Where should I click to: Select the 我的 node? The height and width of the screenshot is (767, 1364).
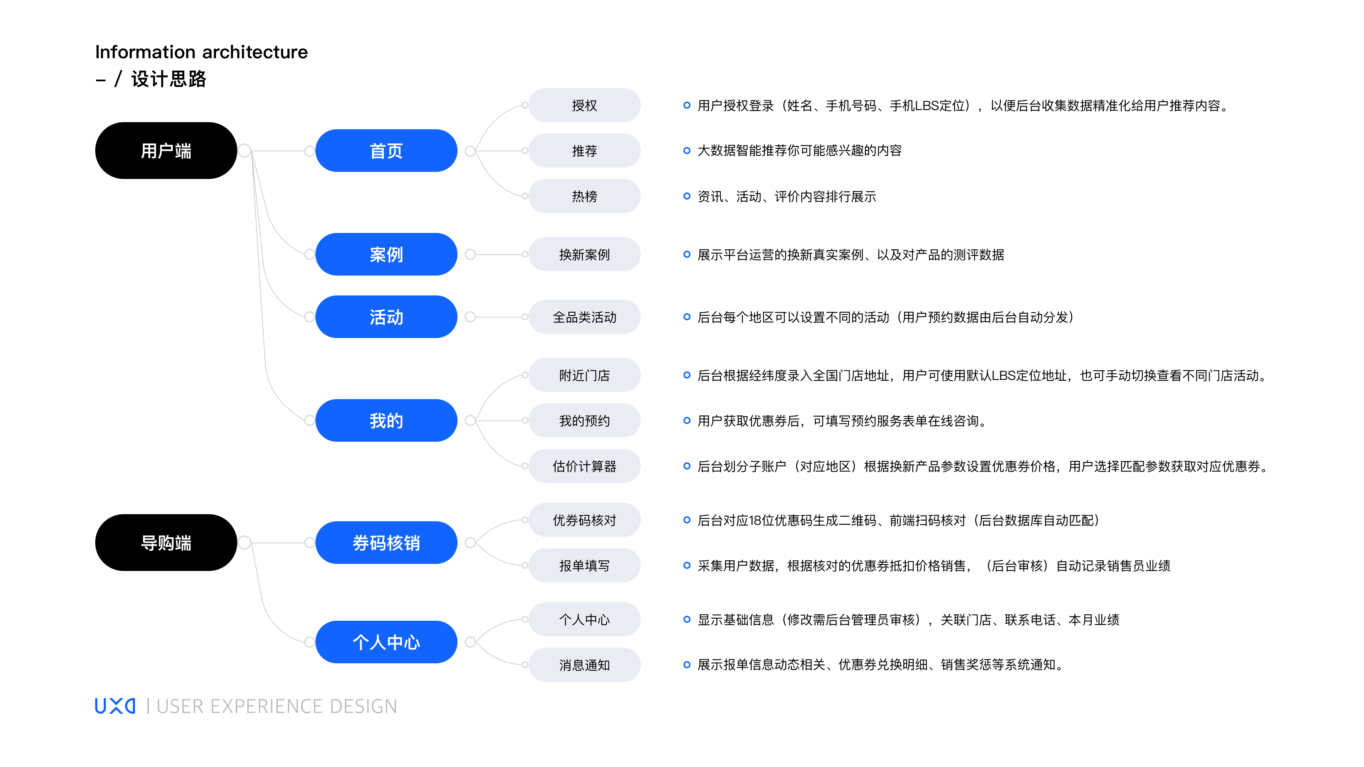click(x=386, y=420)
